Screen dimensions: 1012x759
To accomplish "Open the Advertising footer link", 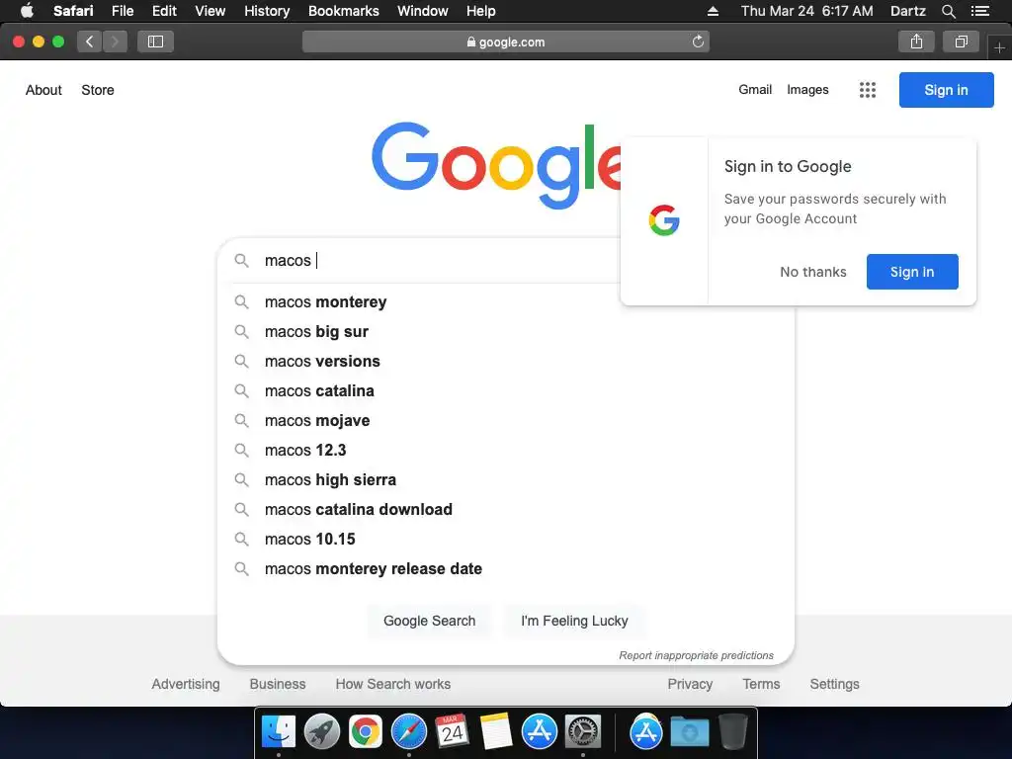I will click(x=185, y=684).
